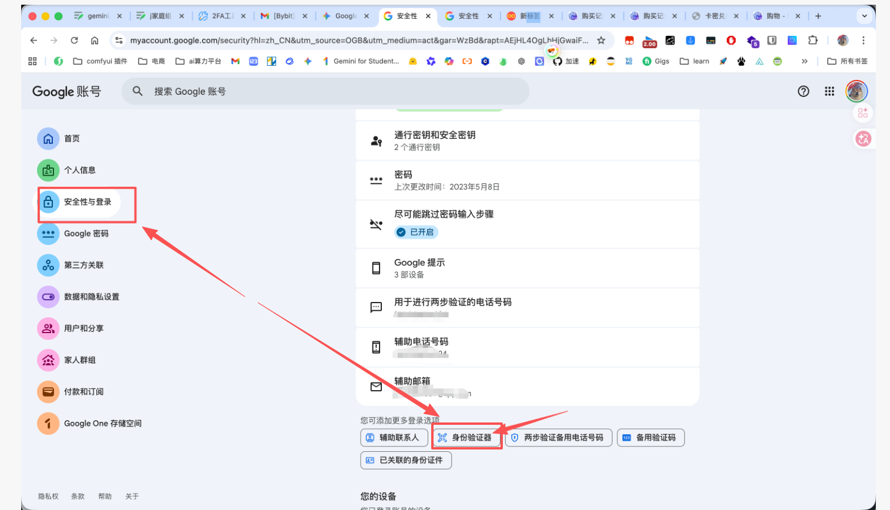
Task: Open the Gmail bookmark icon
Action: (236, 61)
